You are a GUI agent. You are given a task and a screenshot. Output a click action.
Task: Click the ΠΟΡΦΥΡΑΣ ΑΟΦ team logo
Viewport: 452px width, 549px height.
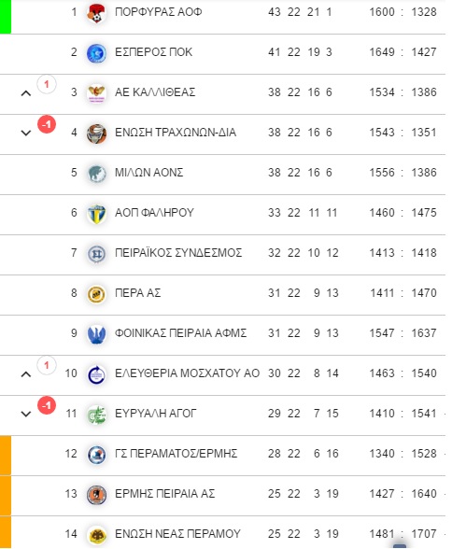point(96,13)
